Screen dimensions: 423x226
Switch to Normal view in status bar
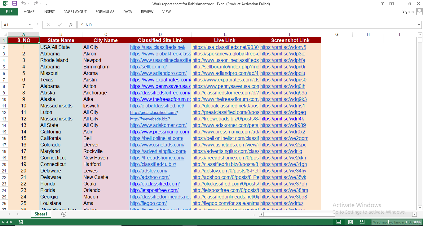(x=338, y=222)
